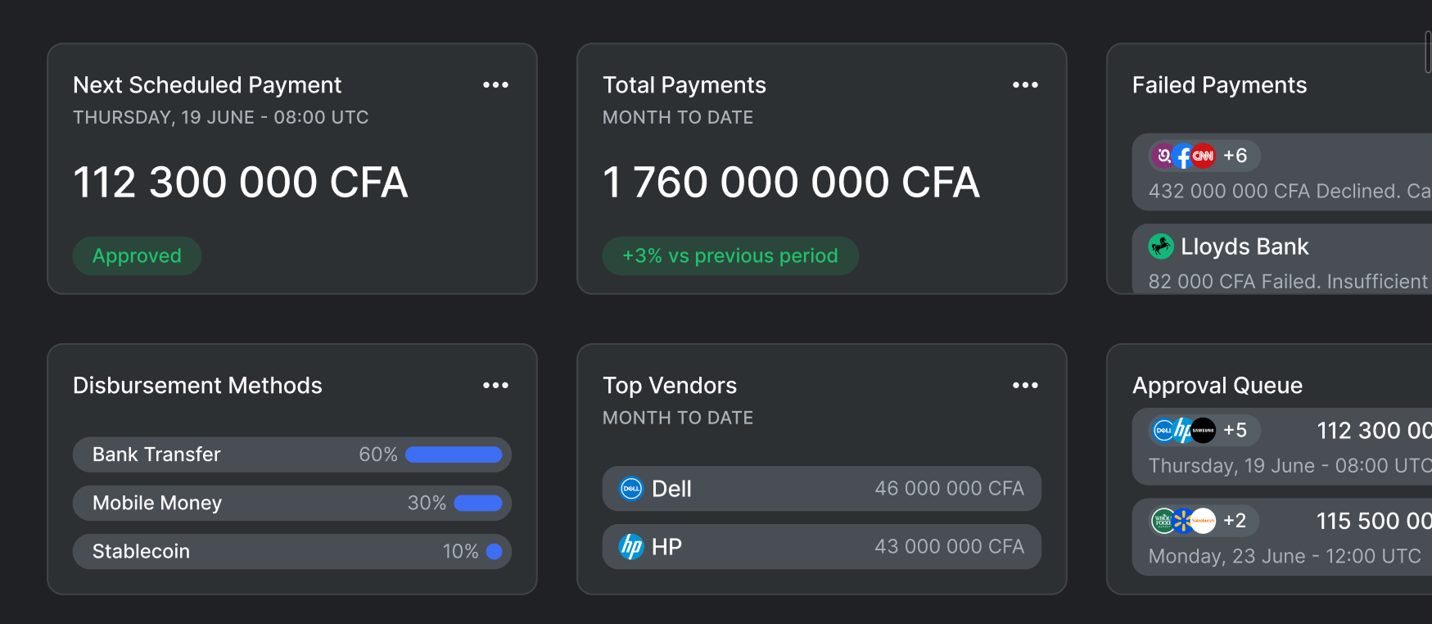Select the Mobile Money 30% progress bar
1432x624 pixels.
pyautogui.click(x=478, y=503)
